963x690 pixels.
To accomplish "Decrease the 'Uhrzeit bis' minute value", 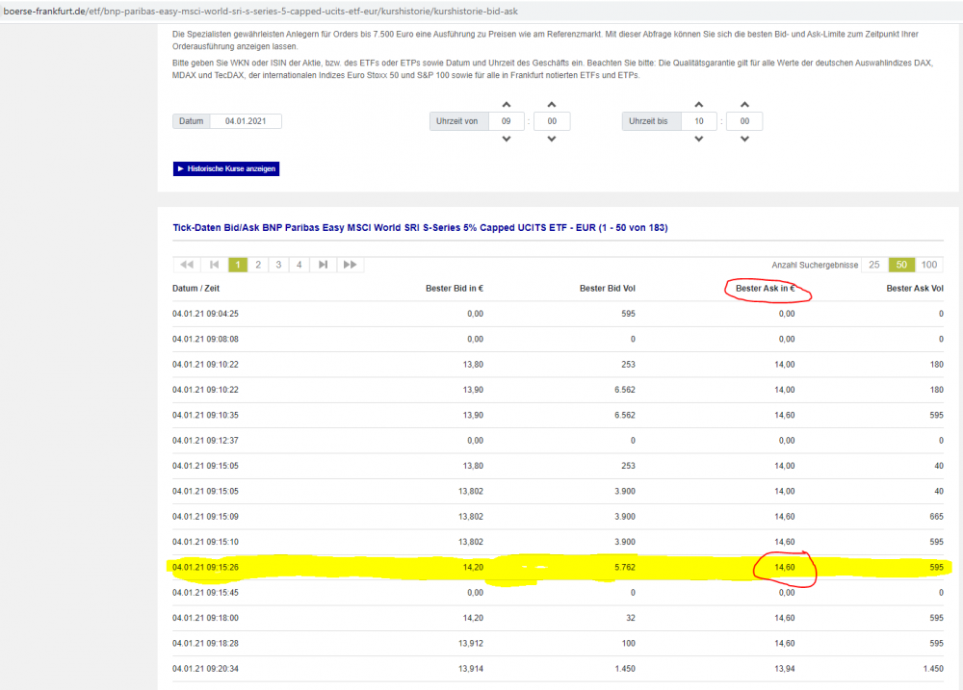I will pyautogui.click(x=744, y=139).
